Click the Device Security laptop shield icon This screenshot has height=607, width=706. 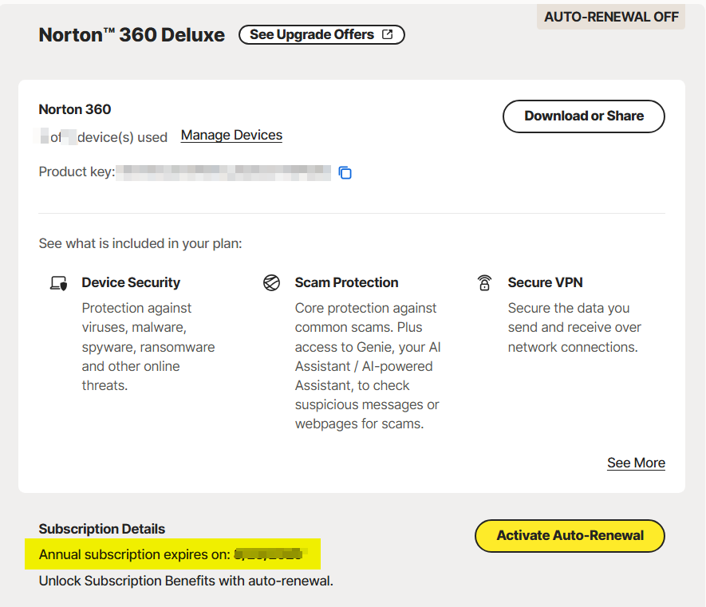click(x=58, y=283)
